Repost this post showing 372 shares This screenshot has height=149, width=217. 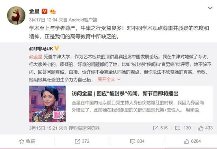(82, 141)
